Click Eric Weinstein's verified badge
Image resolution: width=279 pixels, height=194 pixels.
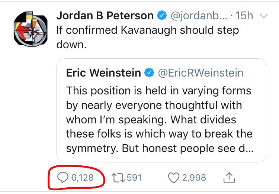[x=149, y=72]
